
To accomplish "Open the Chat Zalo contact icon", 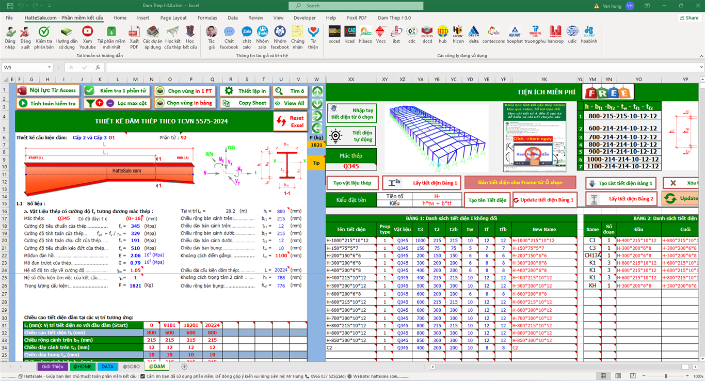I will 247,33.
